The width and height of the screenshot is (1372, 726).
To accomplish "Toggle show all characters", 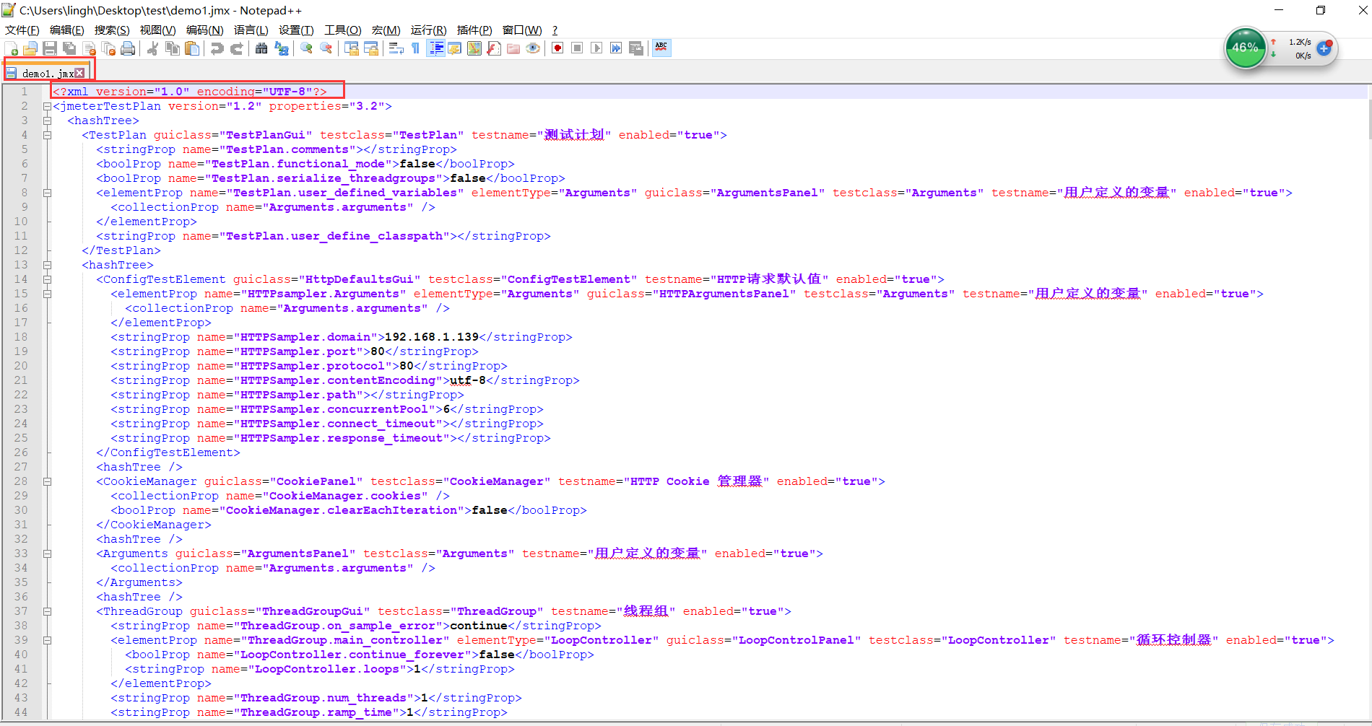I will pos(415,48).
